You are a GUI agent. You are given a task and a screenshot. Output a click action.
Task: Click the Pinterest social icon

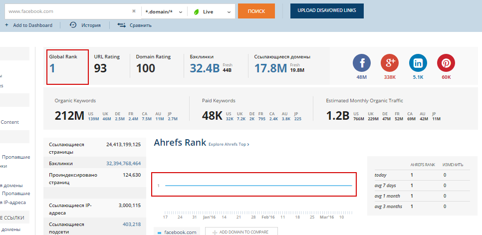(x=446, y=63)
